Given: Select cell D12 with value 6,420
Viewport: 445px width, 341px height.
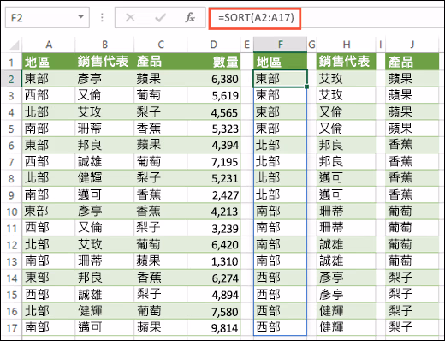Looking at the screenshot, I should coord(214,245).
